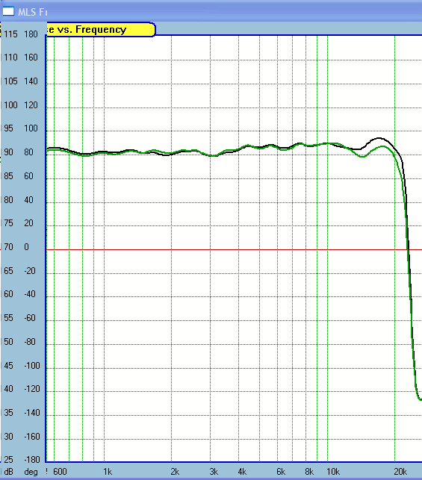Click the 6k frequency axis label
Image resolution: width=422 pixels, height=480 pixels.
(x=281, y=472)
